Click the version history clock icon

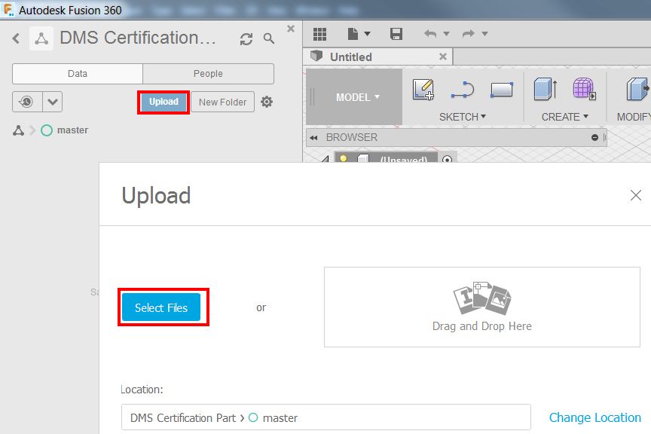(x=27, y=102)
